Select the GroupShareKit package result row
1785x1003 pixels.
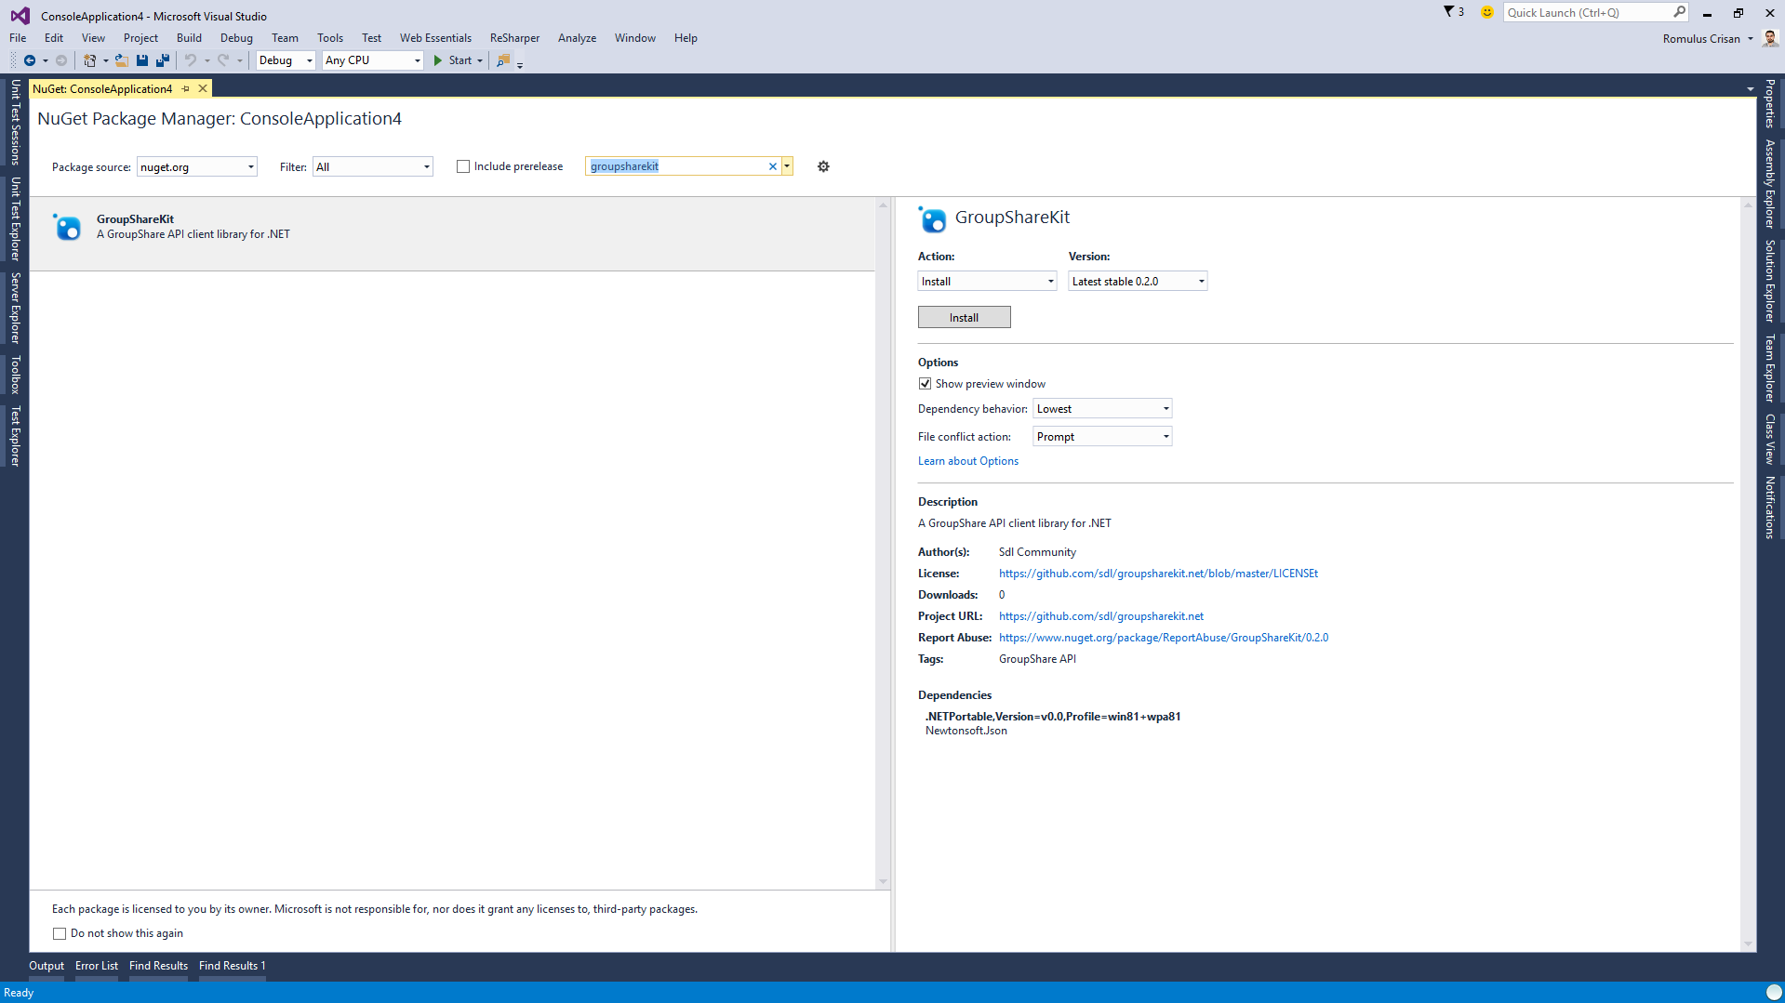point(452,233)
